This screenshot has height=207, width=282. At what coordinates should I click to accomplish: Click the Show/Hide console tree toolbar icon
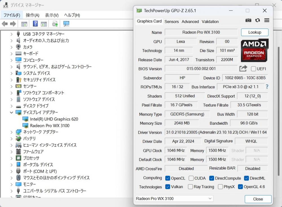point(24,24)
